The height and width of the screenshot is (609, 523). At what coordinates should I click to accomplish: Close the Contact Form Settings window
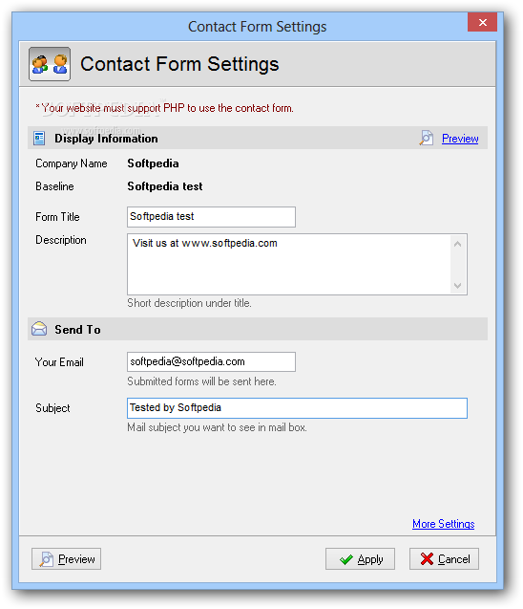tap(482, 22)
